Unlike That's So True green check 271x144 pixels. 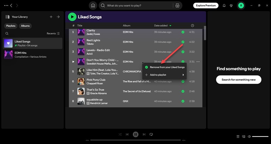pos(183,91)
